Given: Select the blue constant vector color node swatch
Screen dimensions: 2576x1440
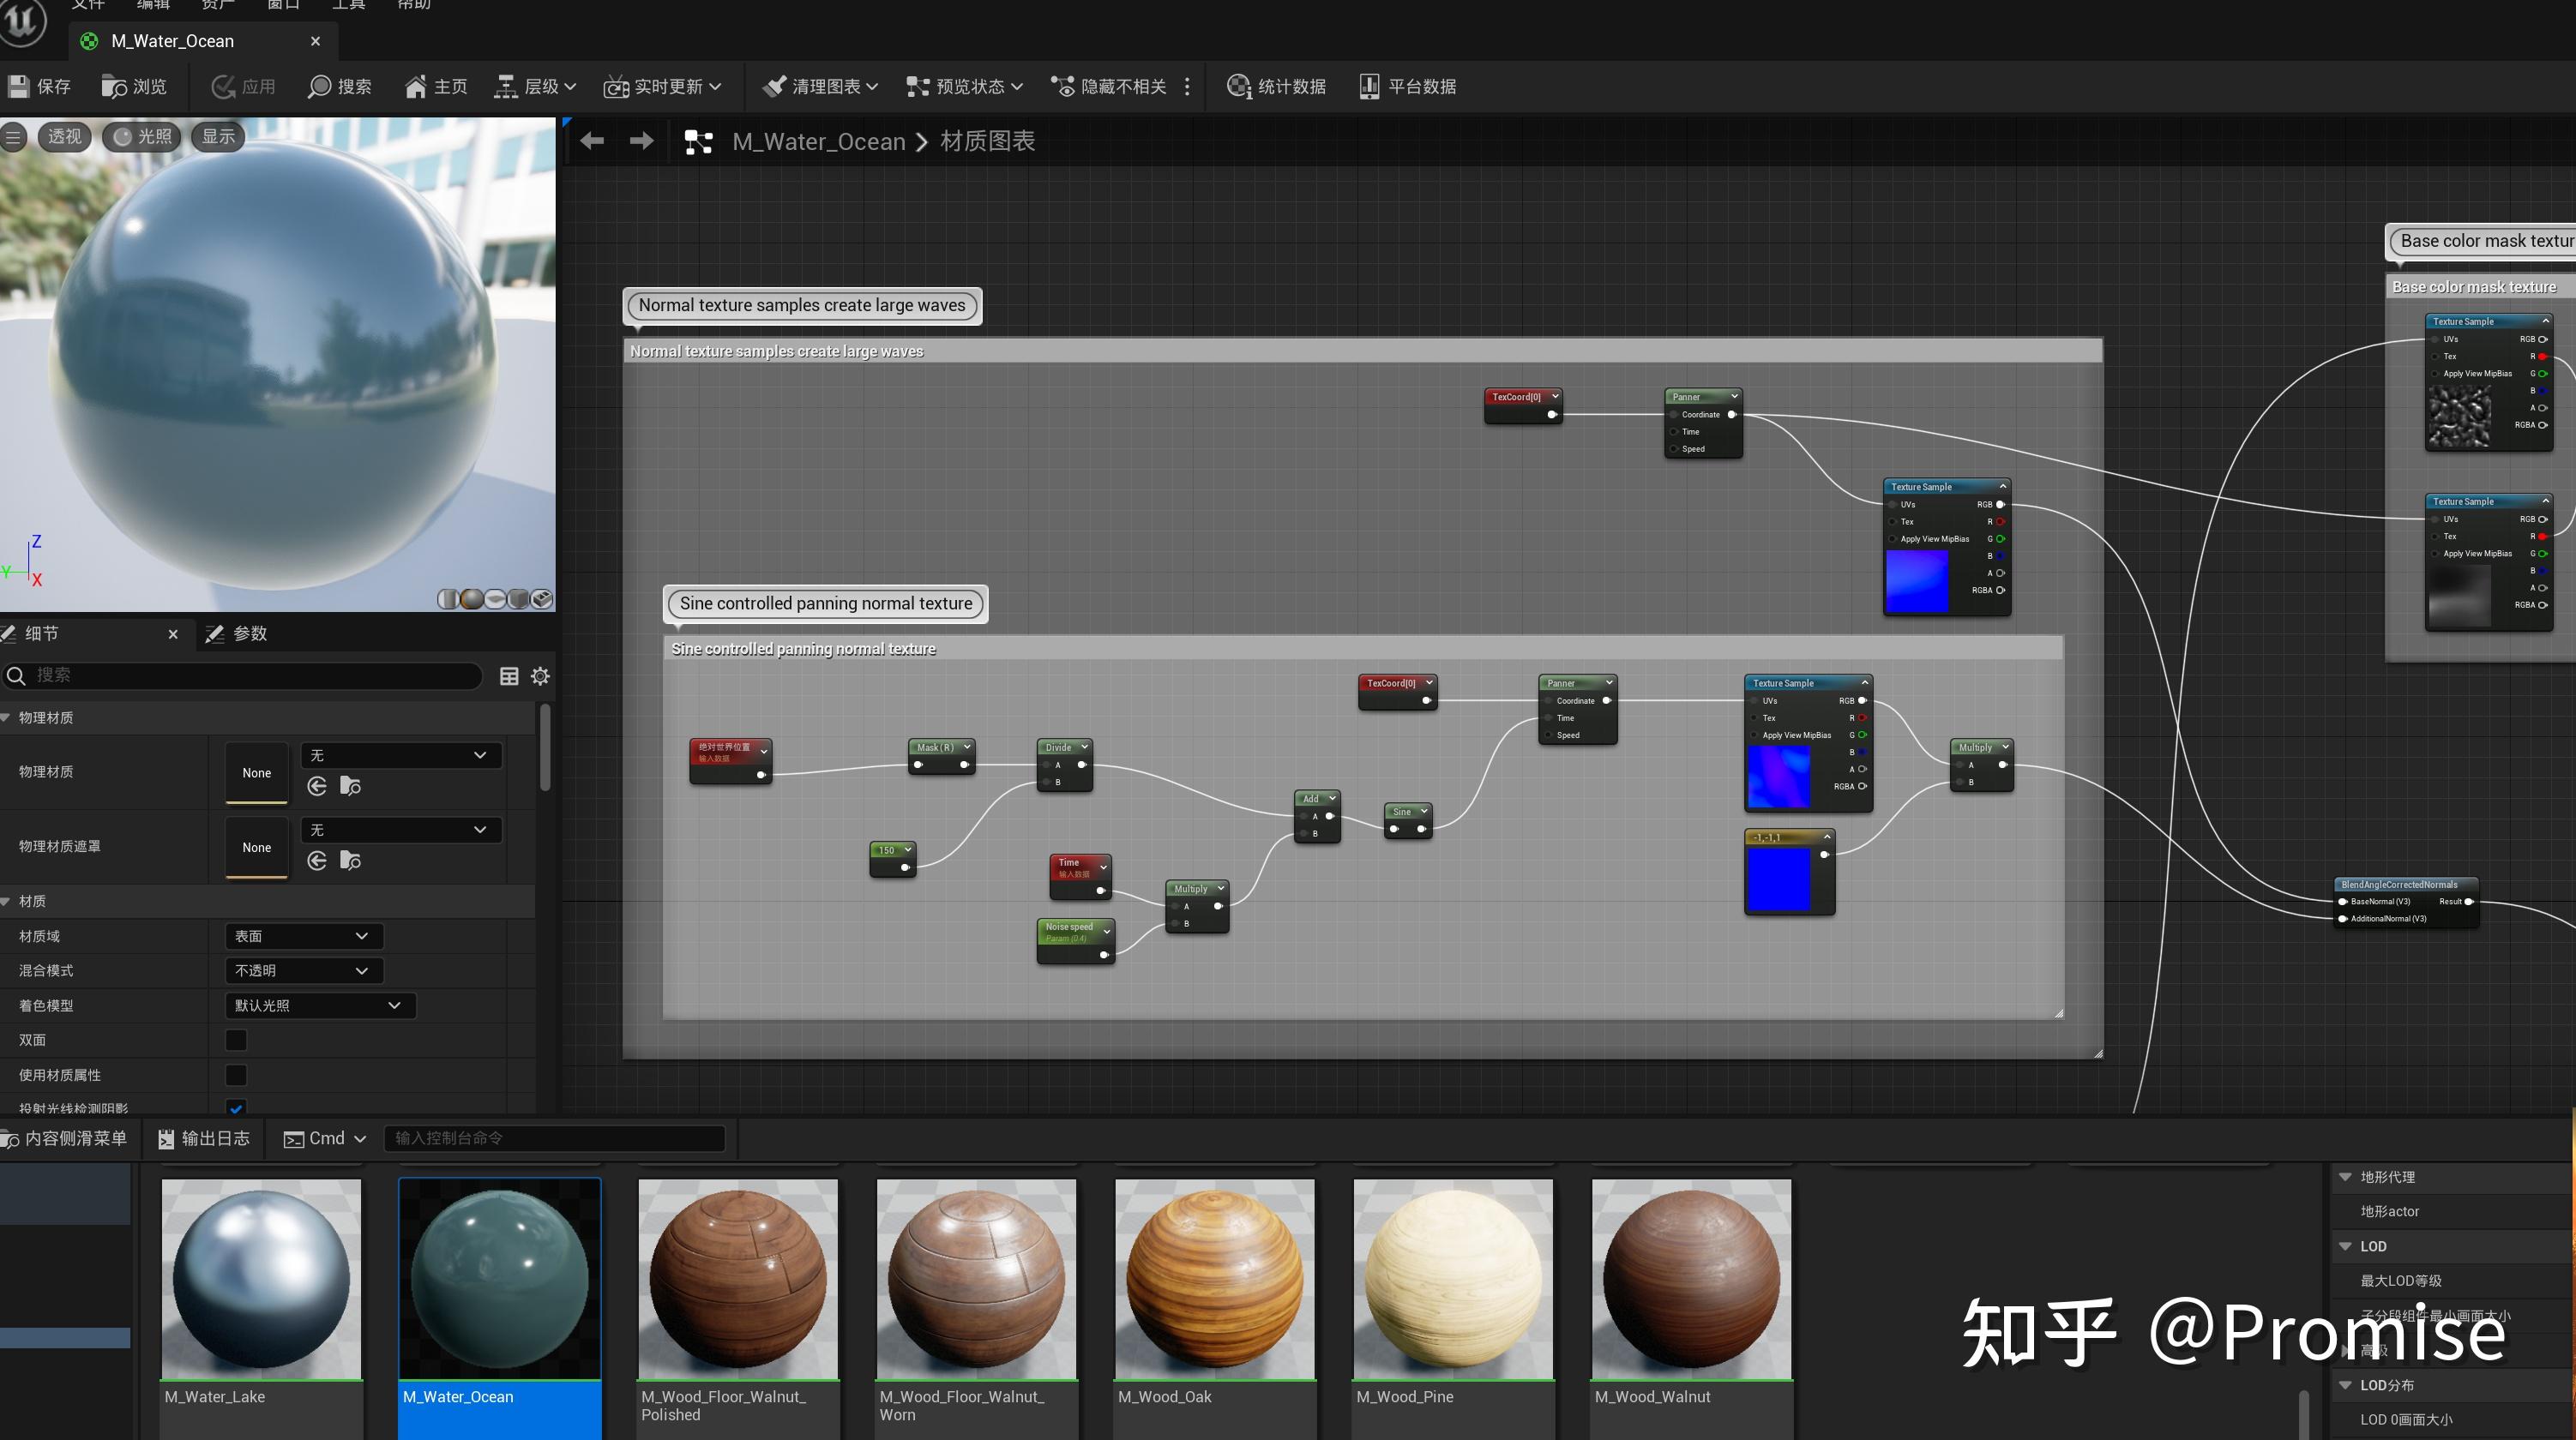Looking at the screenshot, I should point(1778,879).
